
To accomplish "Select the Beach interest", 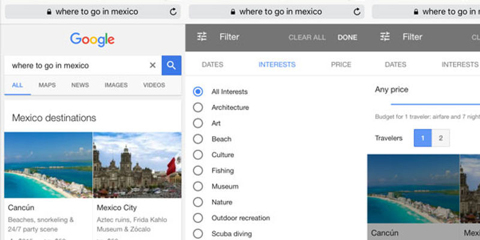I will coord(198,139).
